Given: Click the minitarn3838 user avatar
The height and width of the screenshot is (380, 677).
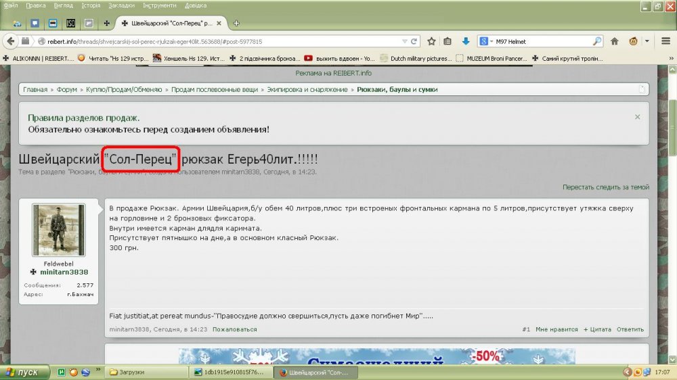Looking at the screenshot, I should tap(58, 230).
